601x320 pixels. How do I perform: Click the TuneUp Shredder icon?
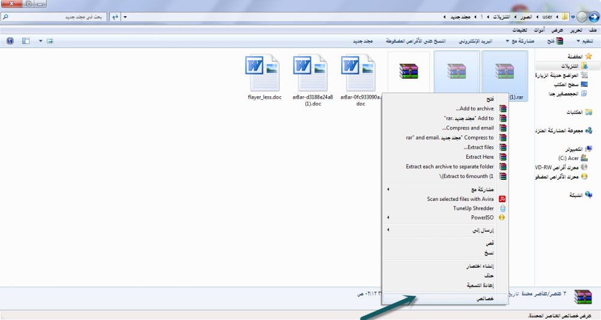[502, 208]
